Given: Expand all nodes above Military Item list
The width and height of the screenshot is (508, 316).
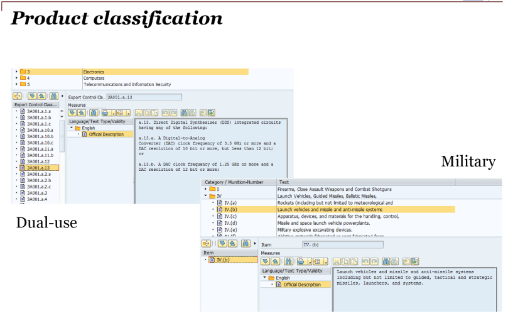Looking at the screenshot, I should pos(222,243).
